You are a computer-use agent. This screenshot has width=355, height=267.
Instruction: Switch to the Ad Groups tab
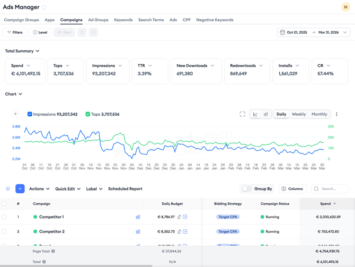98,20
